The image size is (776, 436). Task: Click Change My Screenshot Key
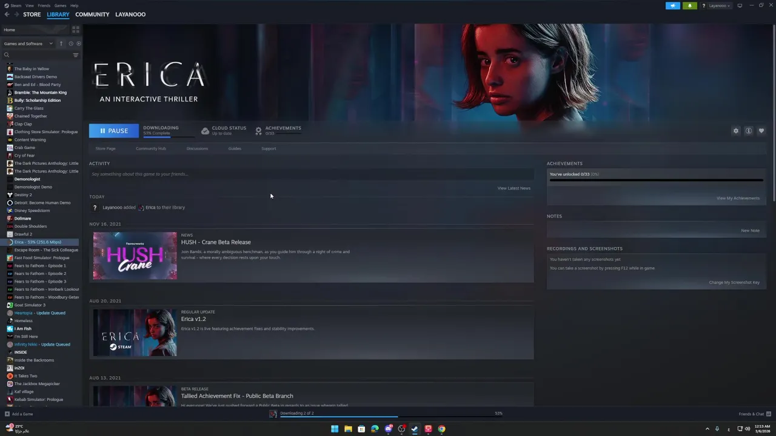[x=734, y=283]
